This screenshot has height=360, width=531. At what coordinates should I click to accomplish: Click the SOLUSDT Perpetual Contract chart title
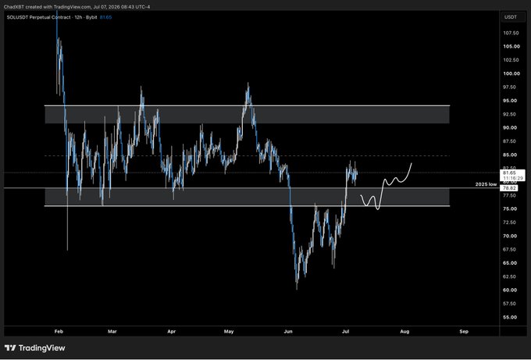pyautogui.click(x=52, y=17)
